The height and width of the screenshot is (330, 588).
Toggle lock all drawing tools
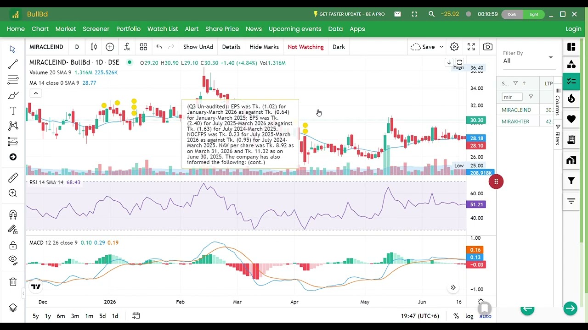[13, 245]
